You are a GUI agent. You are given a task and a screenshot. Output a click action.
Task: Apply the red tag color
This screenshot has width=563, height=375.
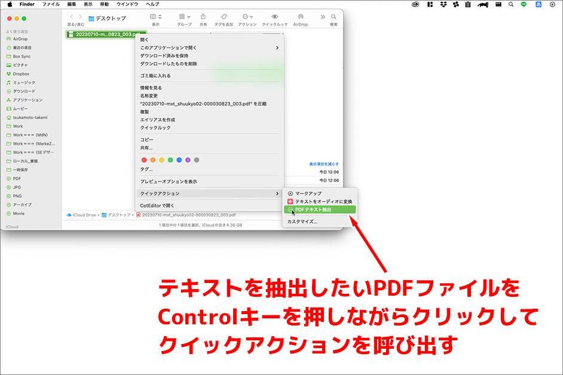click(x=145, y=160)
